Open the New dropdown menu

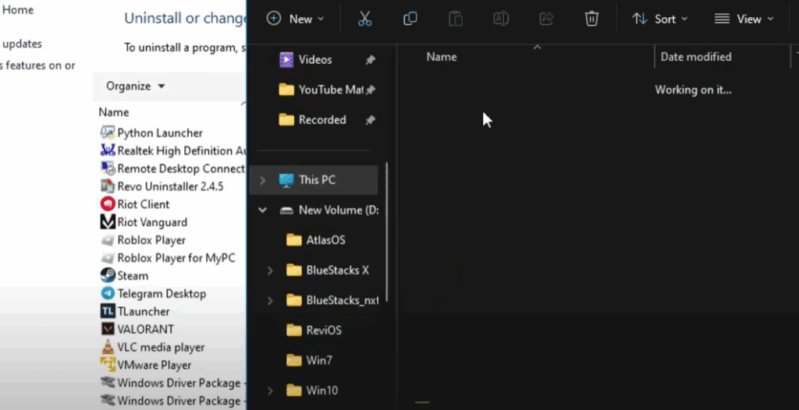pyautogui.click(x=295, y=19)
